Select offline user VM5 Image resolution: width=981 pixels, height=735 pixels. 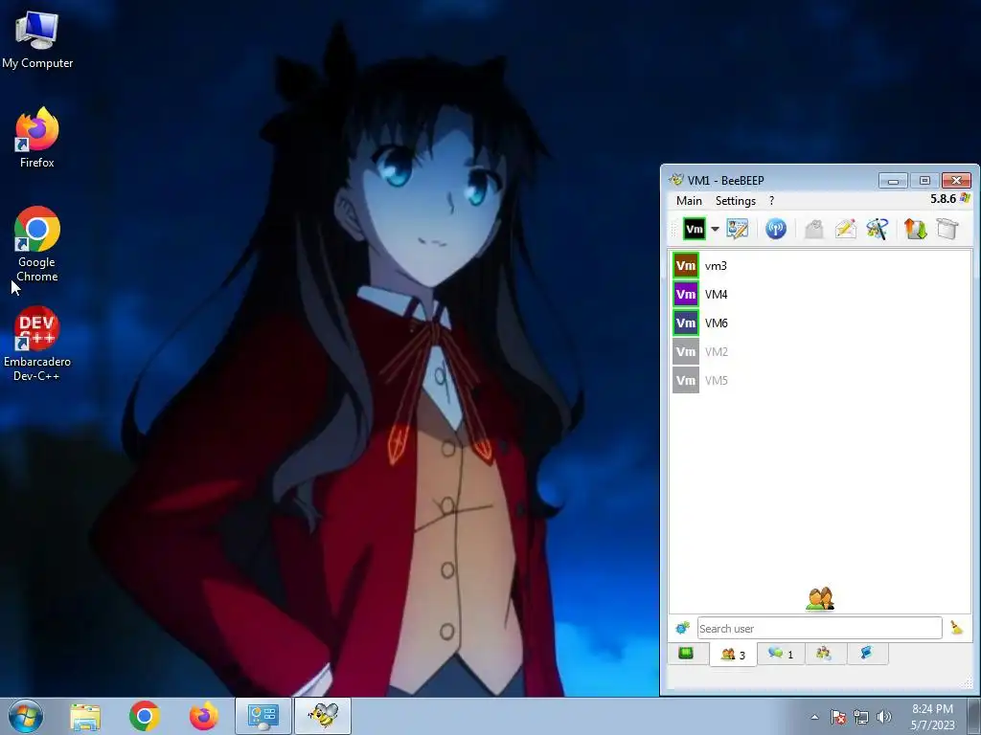820,381
